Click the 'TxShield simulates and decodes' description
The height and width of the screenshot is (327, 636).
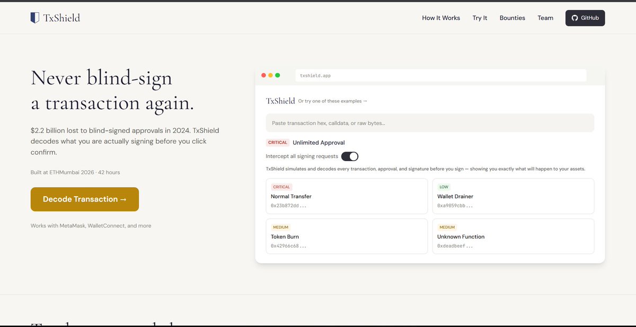426,169
